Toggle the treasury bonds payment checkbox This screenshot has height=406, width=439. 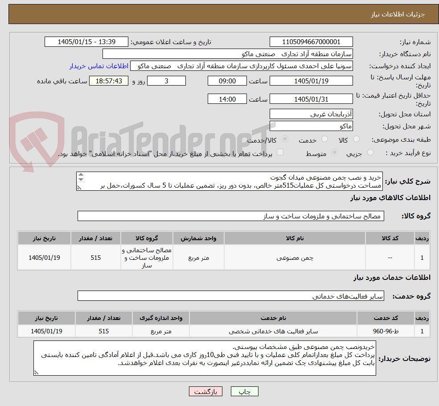(280, 152)
